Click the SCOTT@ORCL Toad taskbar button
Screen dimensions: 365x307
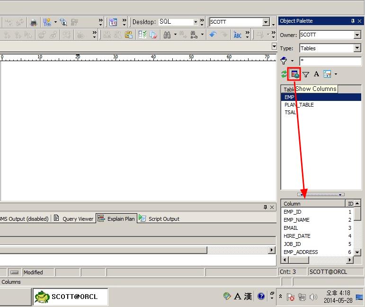pos(70,297)
